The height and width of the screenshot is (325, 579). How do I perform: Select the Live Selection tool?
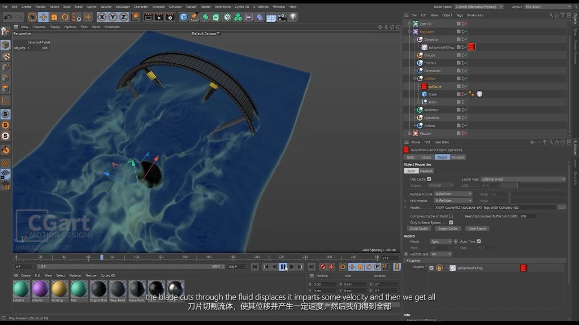pyautogui.click(x=32, y=17)
